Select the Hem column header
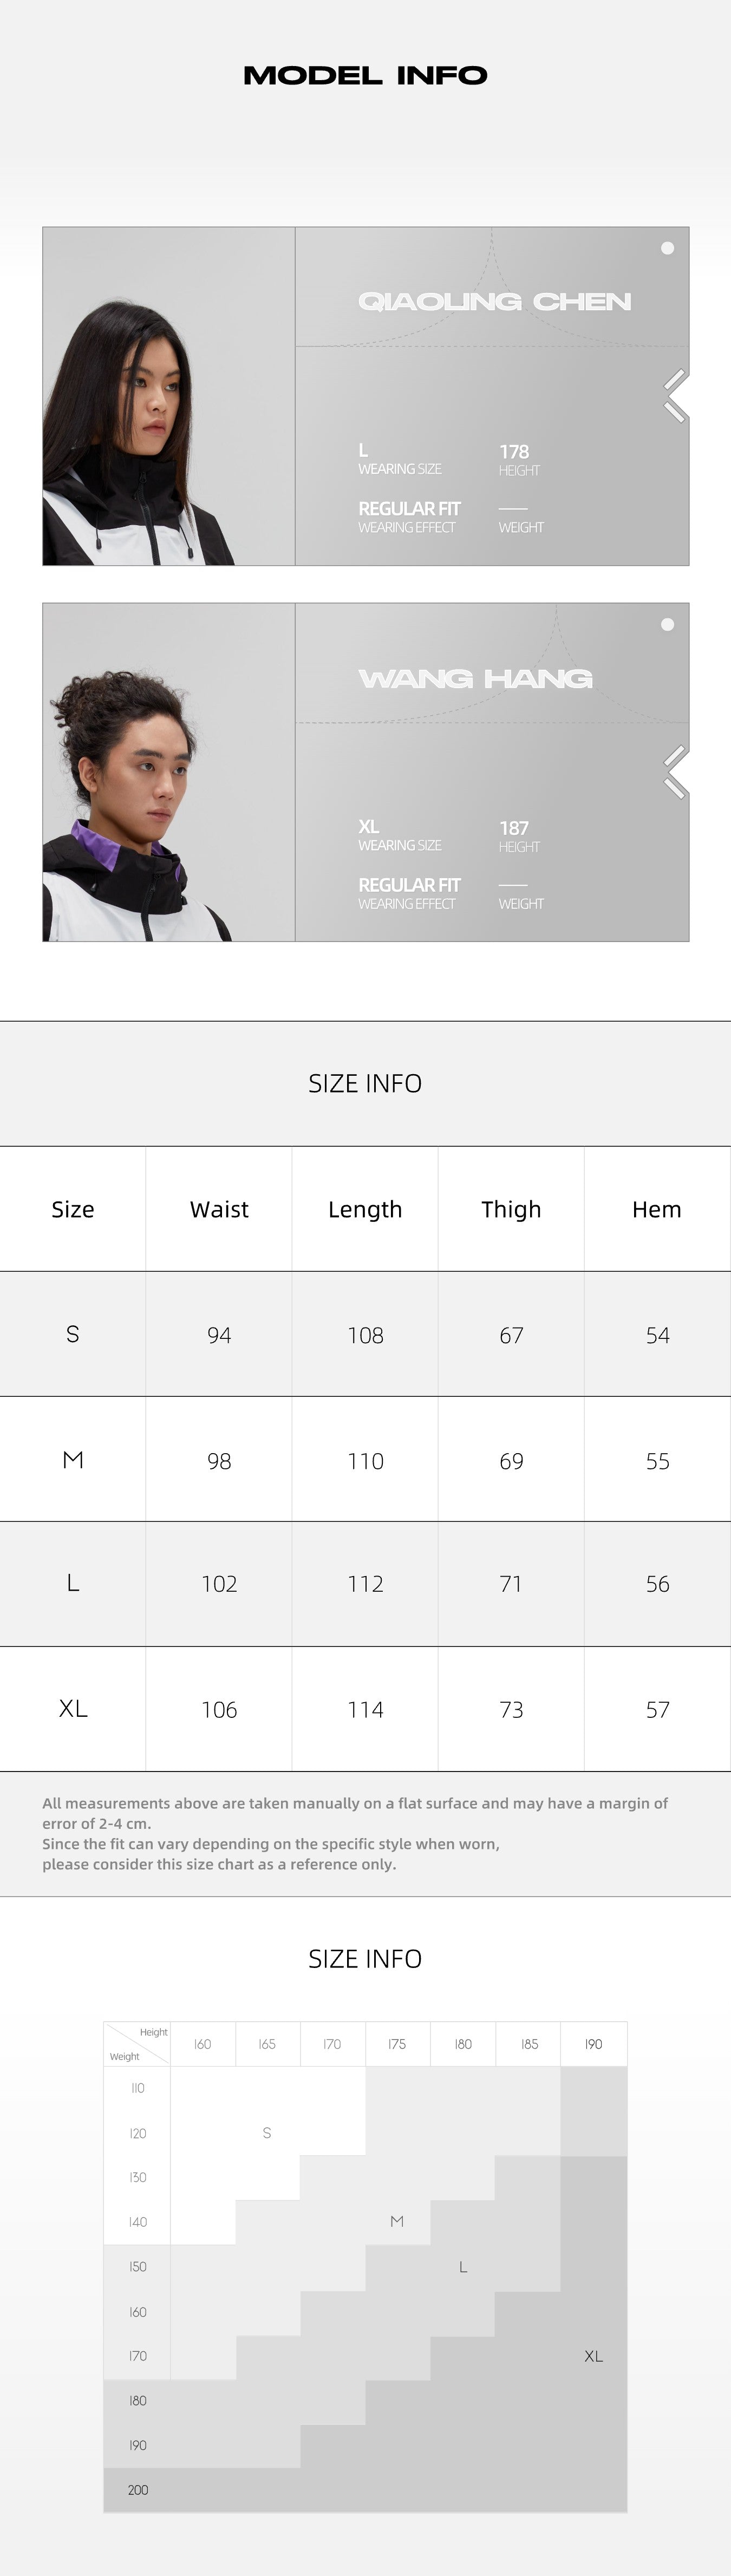 pyautogui.click(x=657, y=1209)
